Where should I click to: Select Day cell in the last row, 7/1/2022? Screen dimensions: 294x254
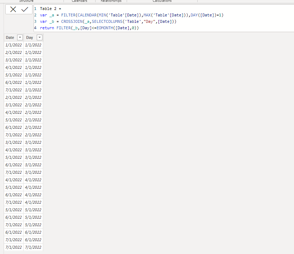point(33,248)
